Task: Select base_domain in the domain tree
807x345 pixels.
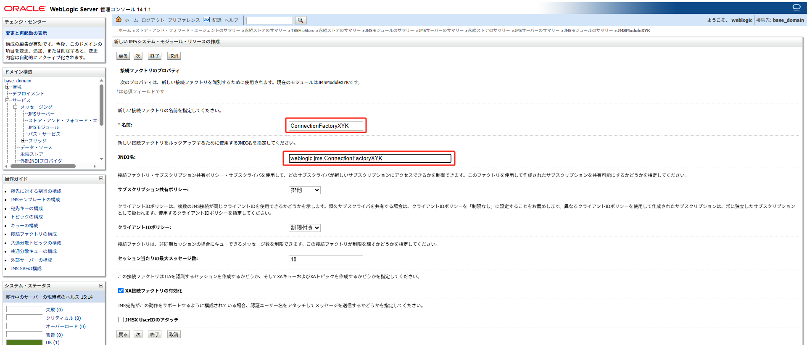Action: tap(18, 81)
